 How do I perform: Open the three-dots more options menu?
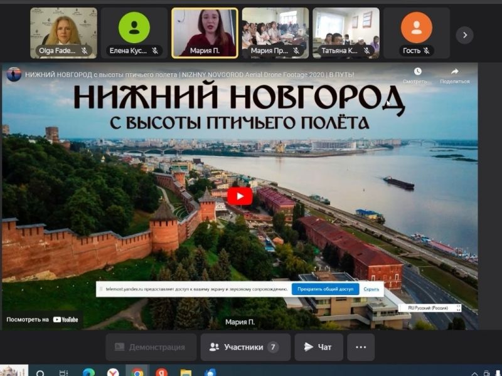click(x=360, y=347)
